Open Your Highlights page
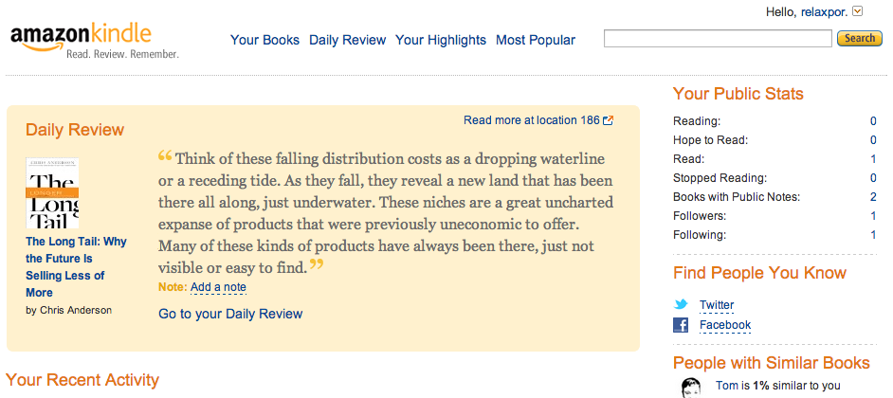The height and width of the screenshot is (398, 893). click(x=440, y=40)
